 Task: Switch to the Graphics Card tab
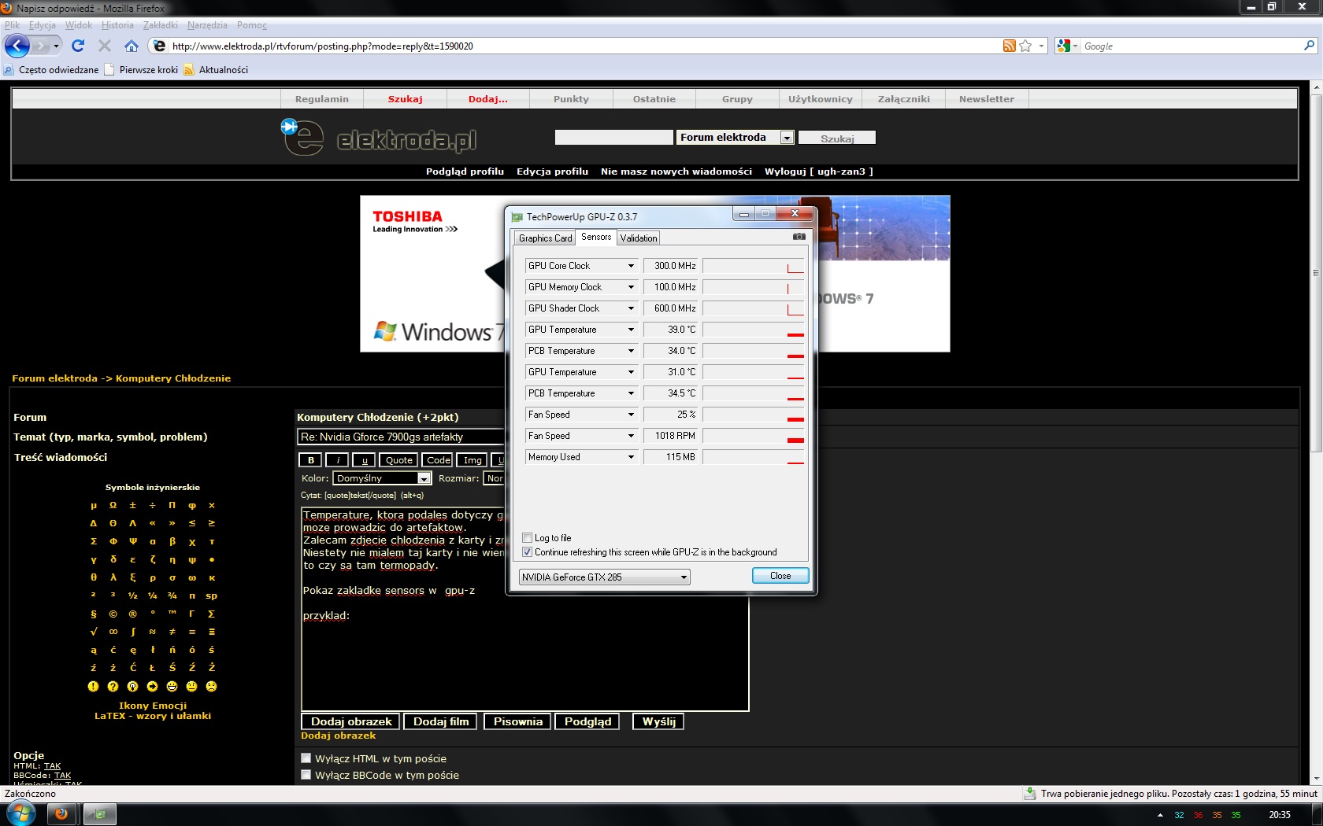tap(545, 238)
